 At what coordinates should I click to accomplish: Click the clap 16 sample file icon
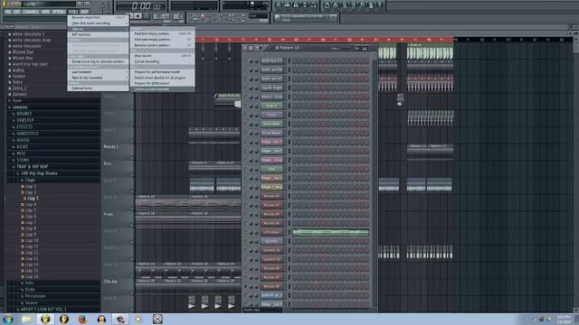click(22, 276)
